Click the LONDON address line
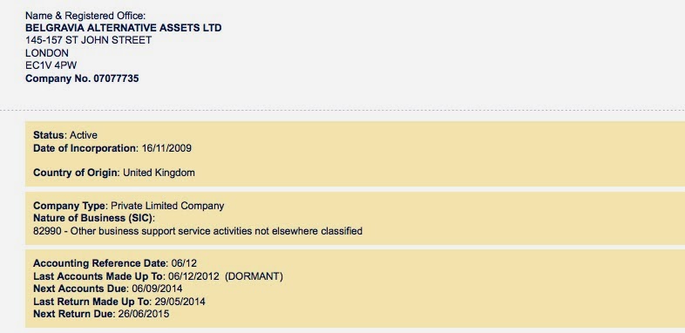 click(x=47, y=53)
